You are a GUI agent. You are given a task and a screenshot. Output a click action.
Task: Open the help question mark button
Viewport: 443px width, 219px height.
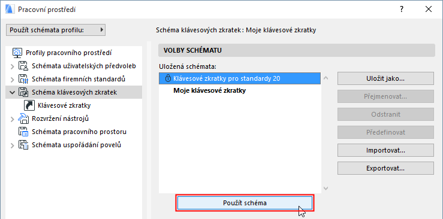pyautogui.click(x=402, y=10)
